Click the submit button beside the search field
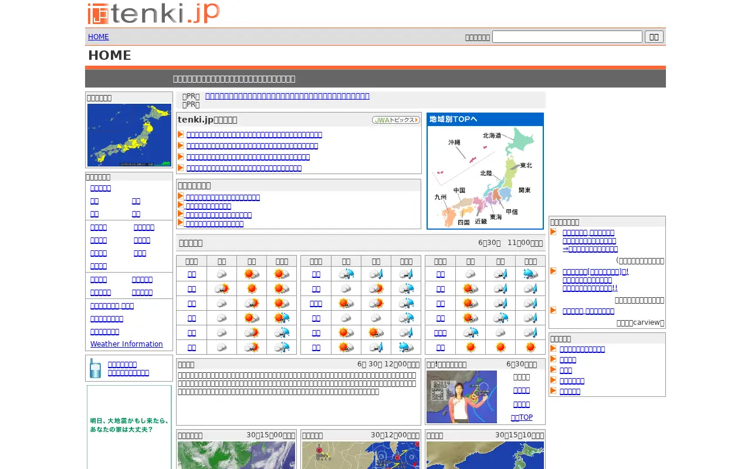Image resolution: width=751 pixels, height=469 pixels. click(x=654, y=37)
